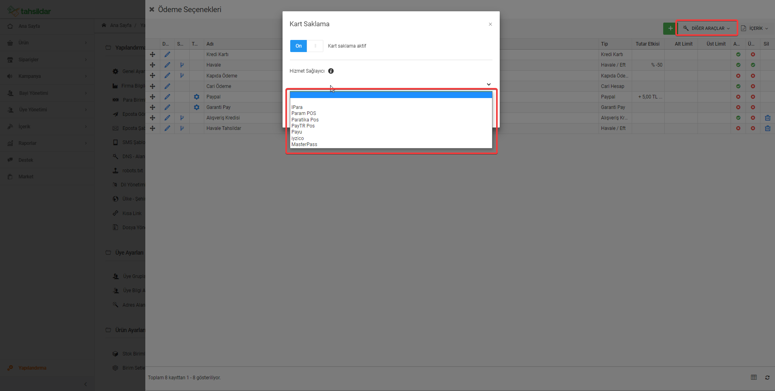Toggle active status of Kapıda Ödeme row
This screenshot has height=391, width=775.
point(738,76)
